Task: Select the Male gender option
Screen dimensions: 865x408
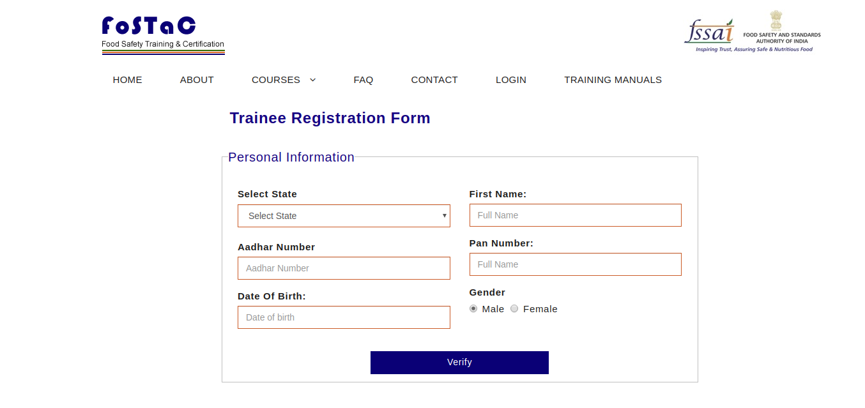Action: point(473,308)
